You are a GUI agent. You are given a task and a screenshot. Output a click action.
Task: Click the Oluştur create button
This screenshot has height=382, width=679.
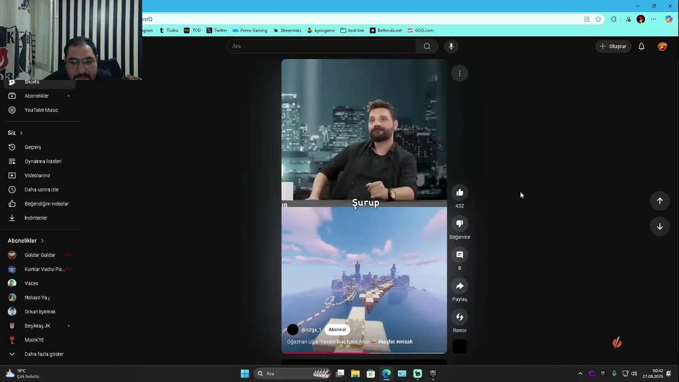point(613,46)
